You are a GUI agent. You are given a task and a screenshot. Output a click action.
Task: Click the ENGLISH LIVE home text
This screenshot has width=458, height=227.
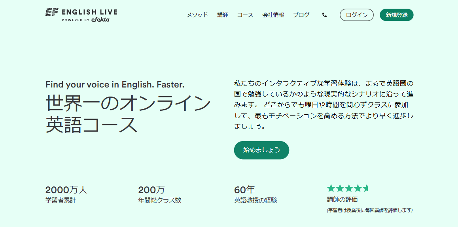(89, 12)
